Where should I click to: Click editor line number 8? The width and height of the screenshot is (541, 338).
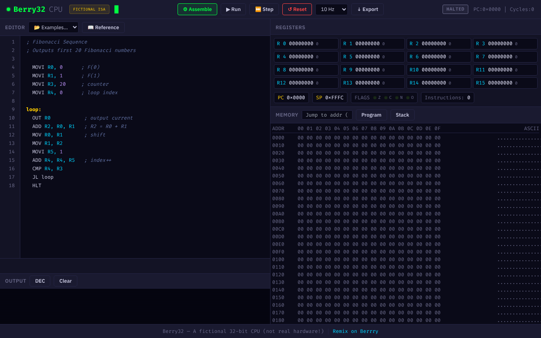click(13, 101)
